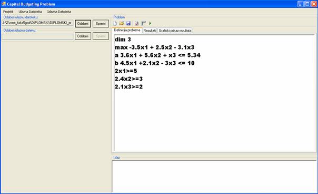The image size is (318, 194).
Task: Click the open folder icon in Problem toolbar
Action: (x=122, y=23)
